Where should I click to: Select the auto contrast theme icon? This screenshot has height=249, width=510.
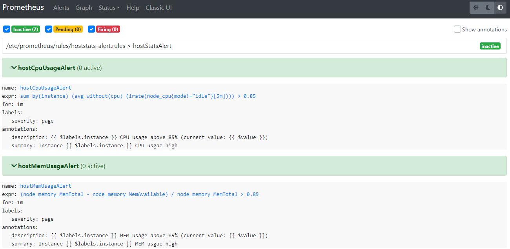[x=500, y=7]
